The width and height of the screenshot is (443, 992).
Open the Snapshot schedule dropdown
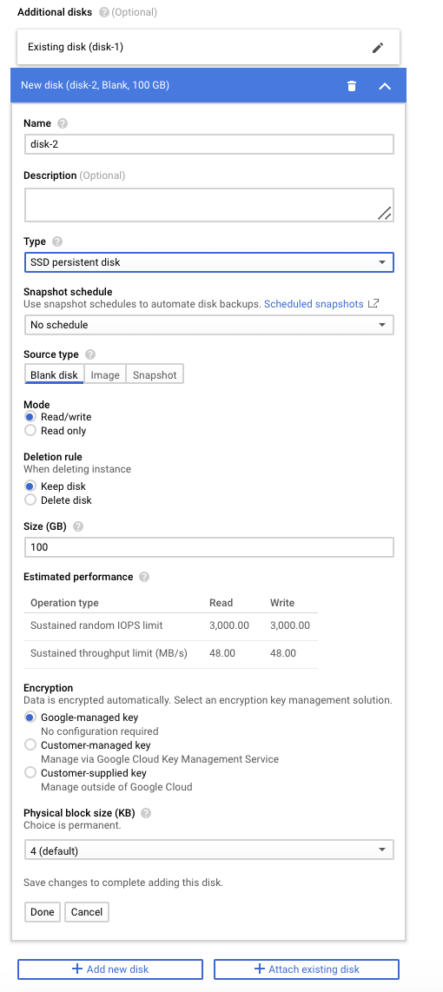tap(208, 325)
